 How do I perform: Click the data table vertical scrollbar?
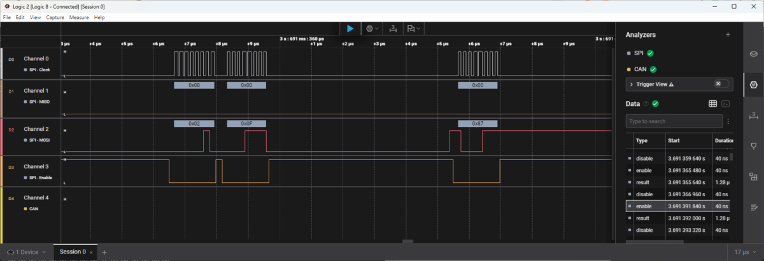coord(731,156)
